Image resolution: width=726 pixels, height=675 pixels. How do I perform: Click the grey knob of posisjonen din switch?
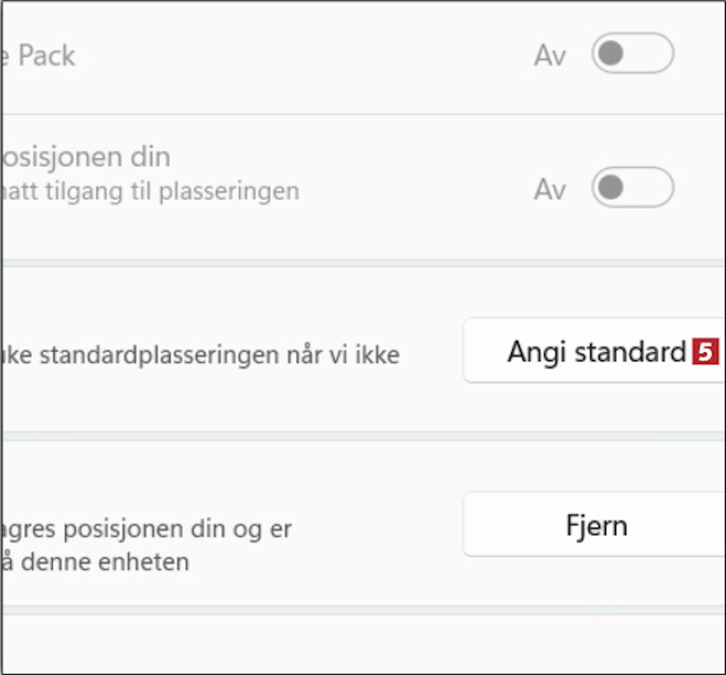[x=610, y=187]
